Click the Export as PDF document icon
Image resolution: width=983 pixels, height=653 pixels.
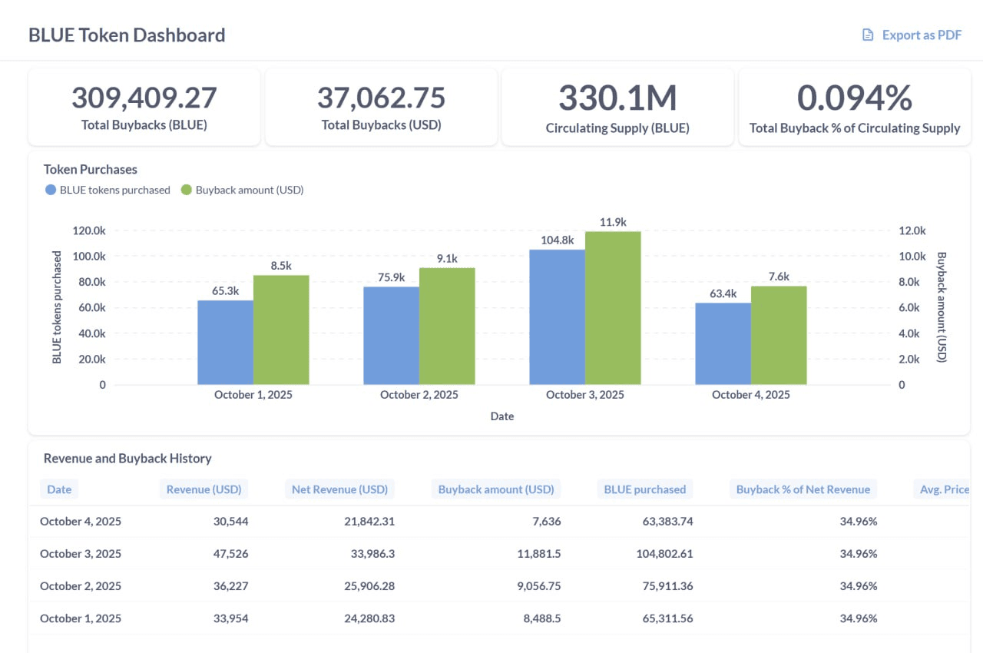click(868, 35)
